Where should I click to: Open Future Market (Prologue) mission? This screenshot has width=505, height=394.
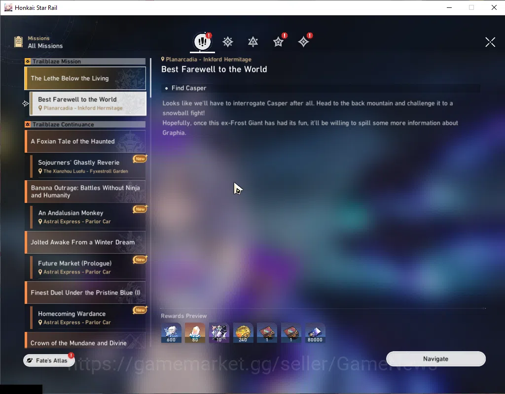click(x=88, y=267)
